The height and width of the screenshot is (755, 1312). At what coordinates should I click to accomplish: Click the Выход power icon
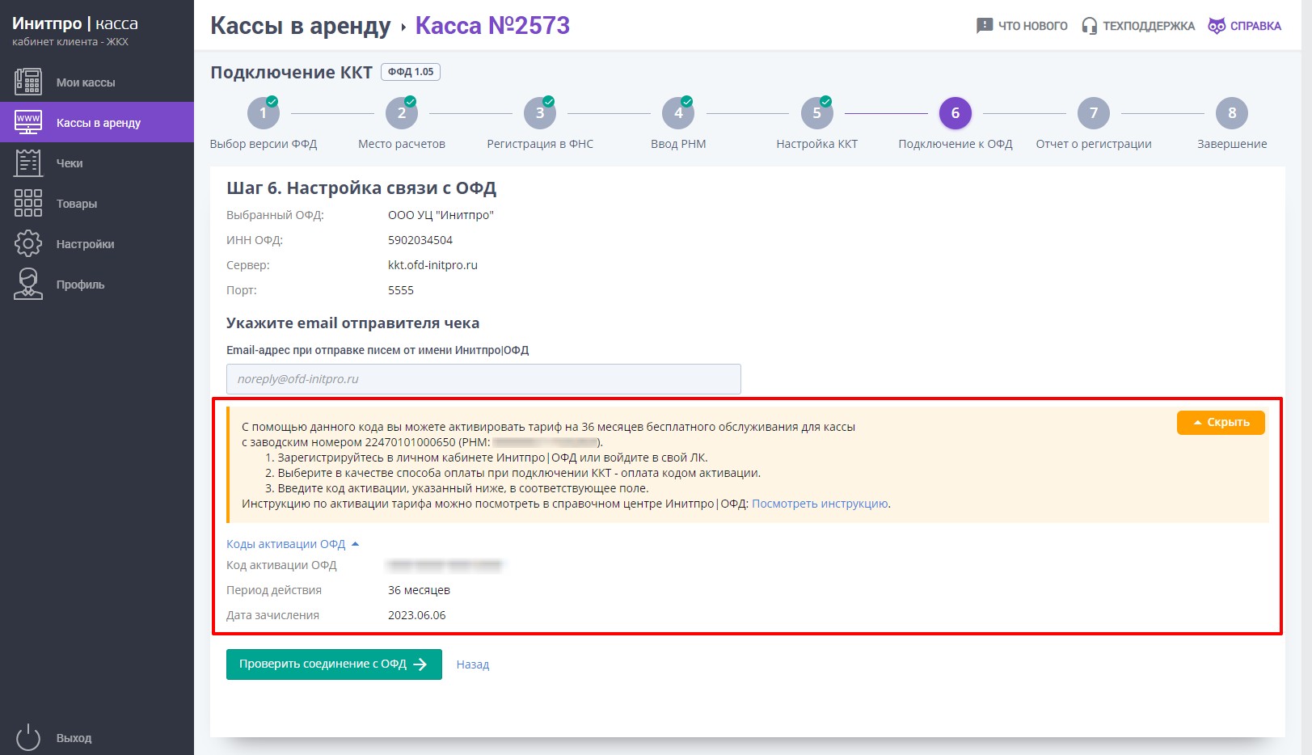click(x=28, y=737)
